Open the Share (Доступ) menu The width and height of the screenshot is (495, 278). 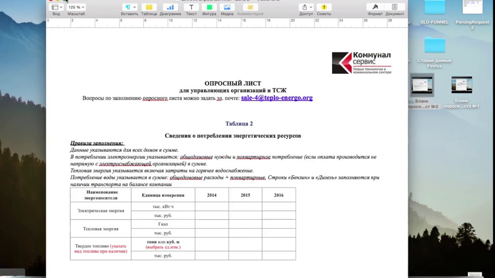click(306, 7)
